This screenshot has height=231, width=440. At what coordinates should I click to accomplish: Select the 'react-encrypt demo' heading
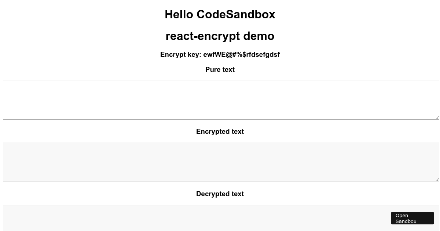(x=220, y=36)
